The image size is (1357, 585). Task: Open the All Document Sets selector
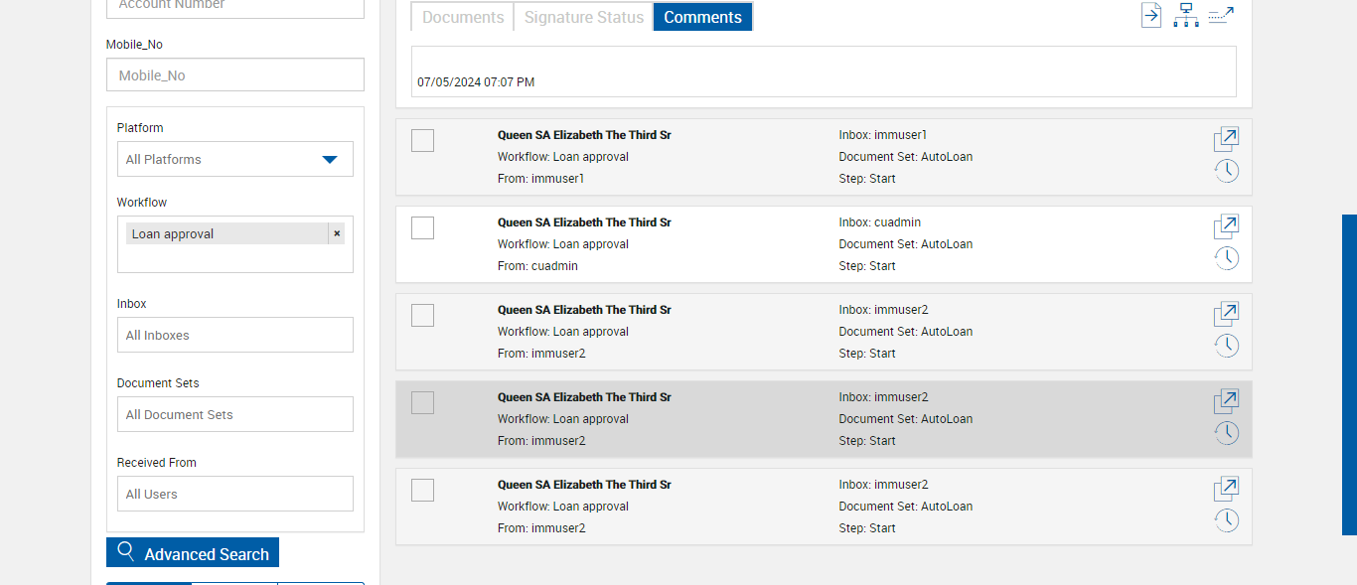coord(234,414)
